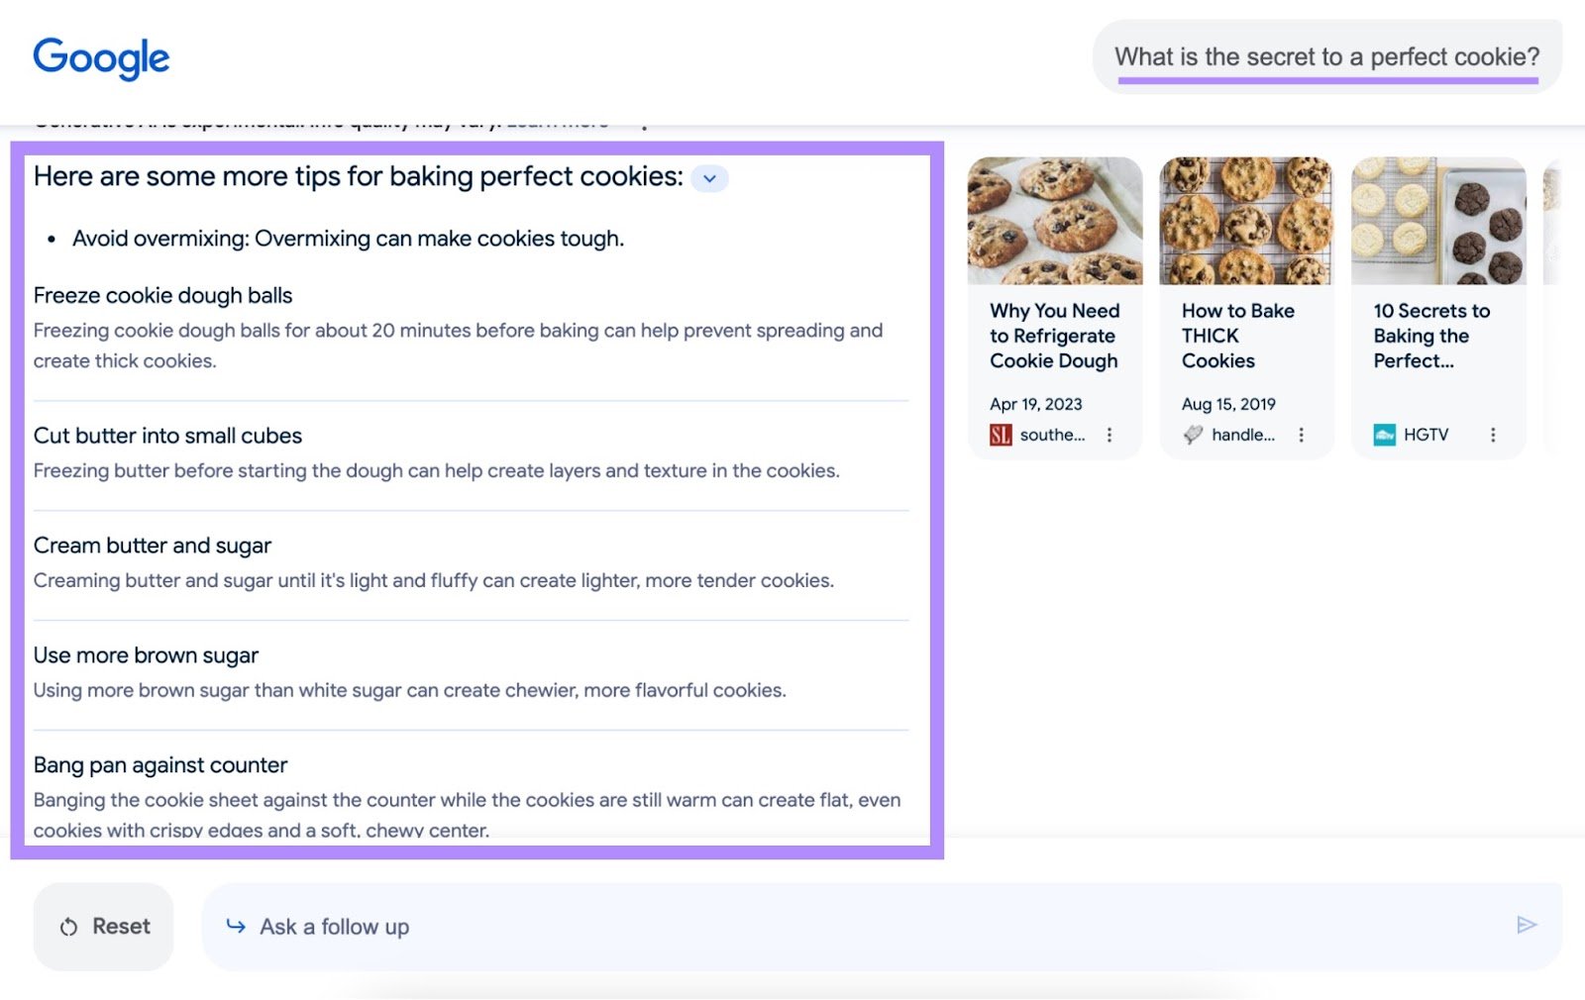The image size is (1585, 1000).
Task: Open three-dot options on the HGTV card
Action: click(x=1492, y=434)
